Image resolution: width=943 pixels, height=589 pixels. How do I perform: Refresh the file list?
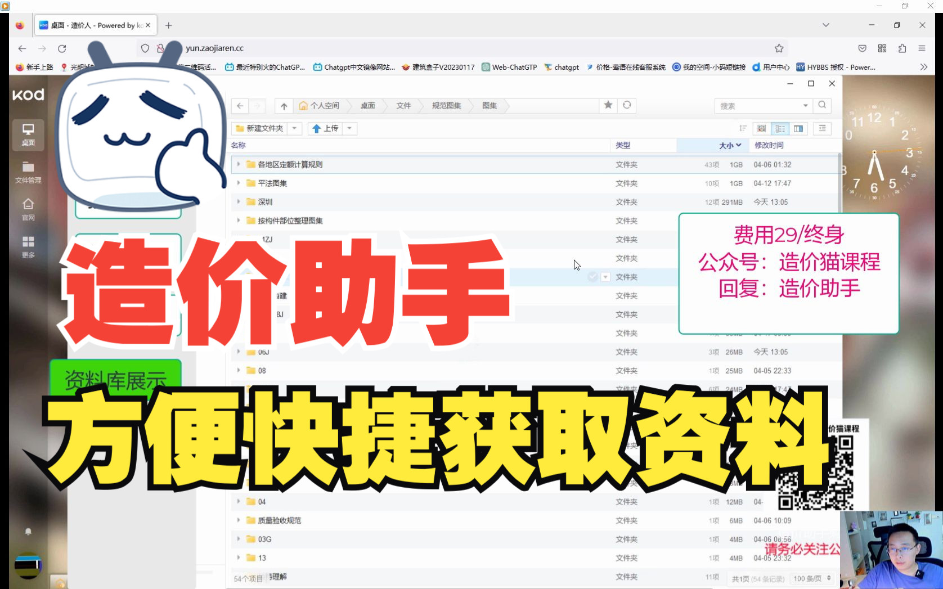click(627, 105)
